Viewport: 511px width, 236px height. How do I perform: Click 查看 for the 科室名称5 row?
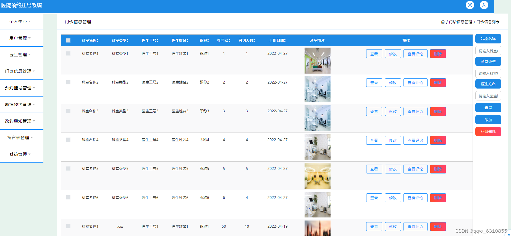(374, 169)
